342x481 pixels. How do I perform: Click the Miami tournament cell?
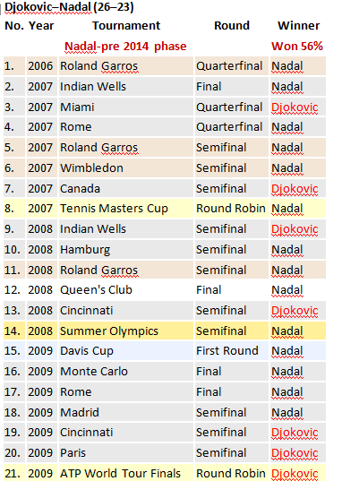coord(126,107)
